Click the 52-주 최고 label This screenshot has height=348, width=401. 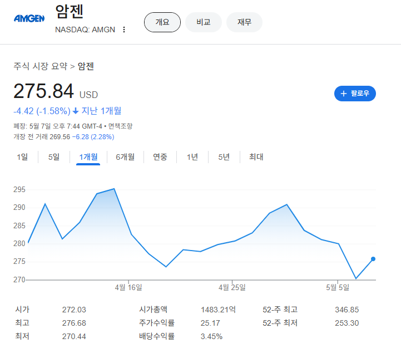(280, 310)
